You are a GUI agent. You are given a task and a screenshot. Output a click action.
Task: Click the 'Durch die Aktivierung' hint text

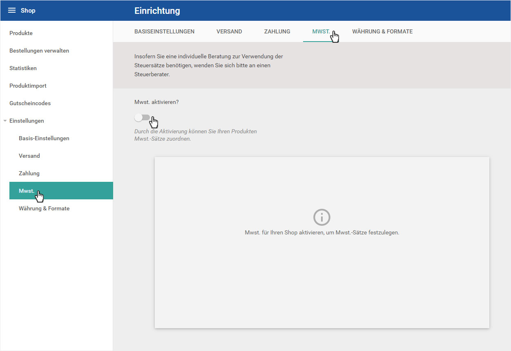click(196, 135)
